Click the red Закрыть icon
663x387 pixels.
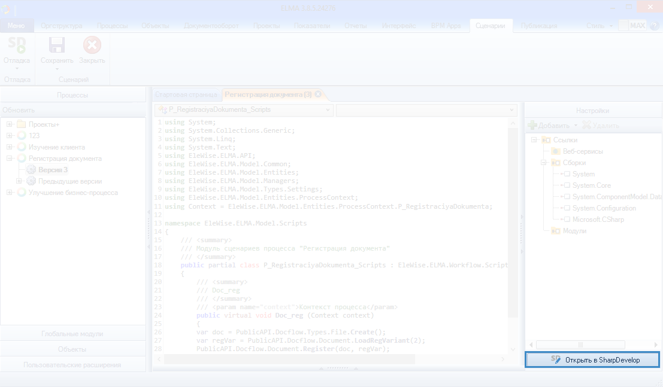coord(92,46)
